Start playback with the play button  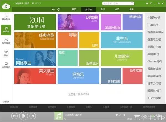24,116
